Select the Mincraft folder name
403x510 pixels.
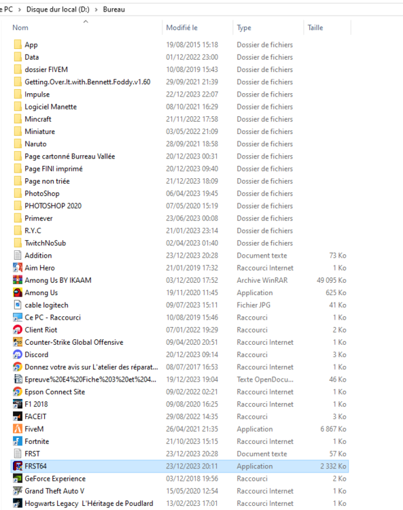point(38,119)
